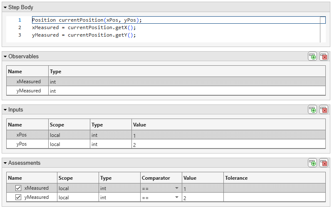This screenshot has height=208, width=332.
Task: Edit scope local of xPos input
Action: 69,135
